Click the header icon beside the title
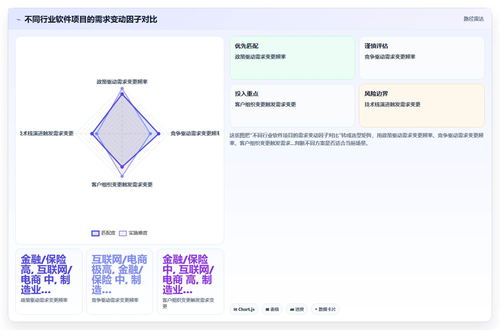The height and width of the screenshot is (330, 500). (x=19, y=20)
